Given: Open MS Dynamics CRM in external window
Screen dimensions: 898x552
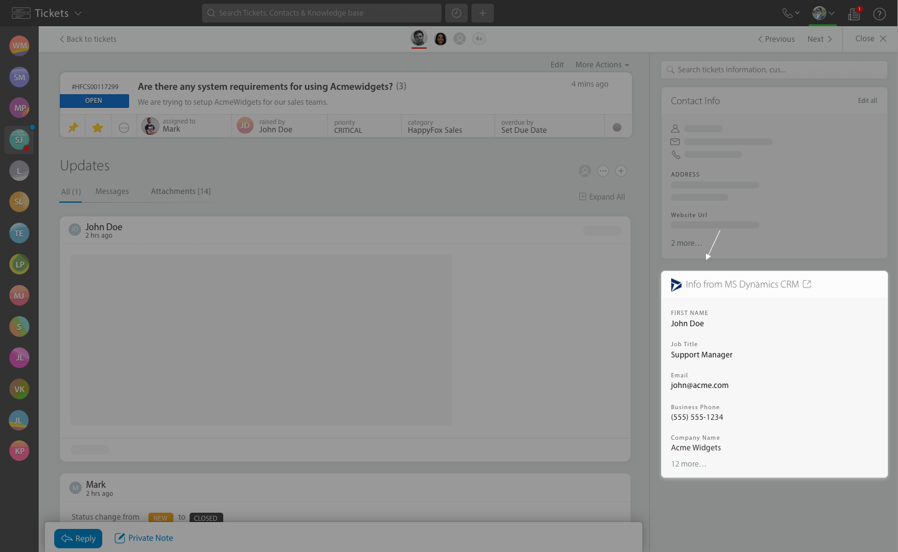Looking at the screenshot, I should tap(807, 284).
